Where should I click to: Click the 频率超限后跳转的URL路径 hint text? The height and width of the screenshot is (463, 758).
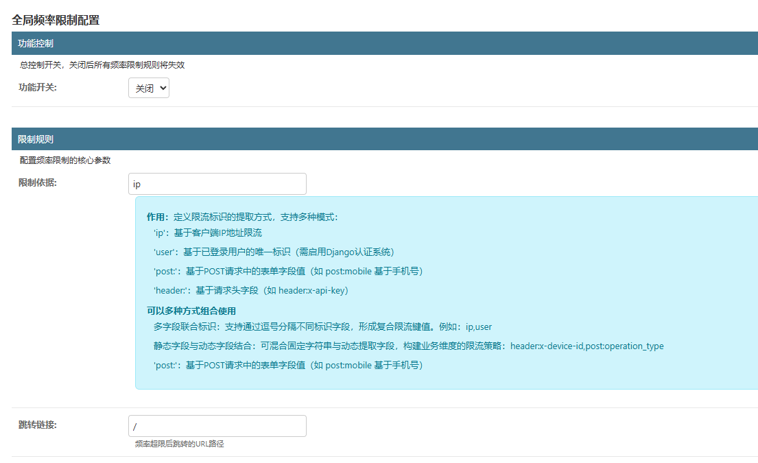(180, 444)
